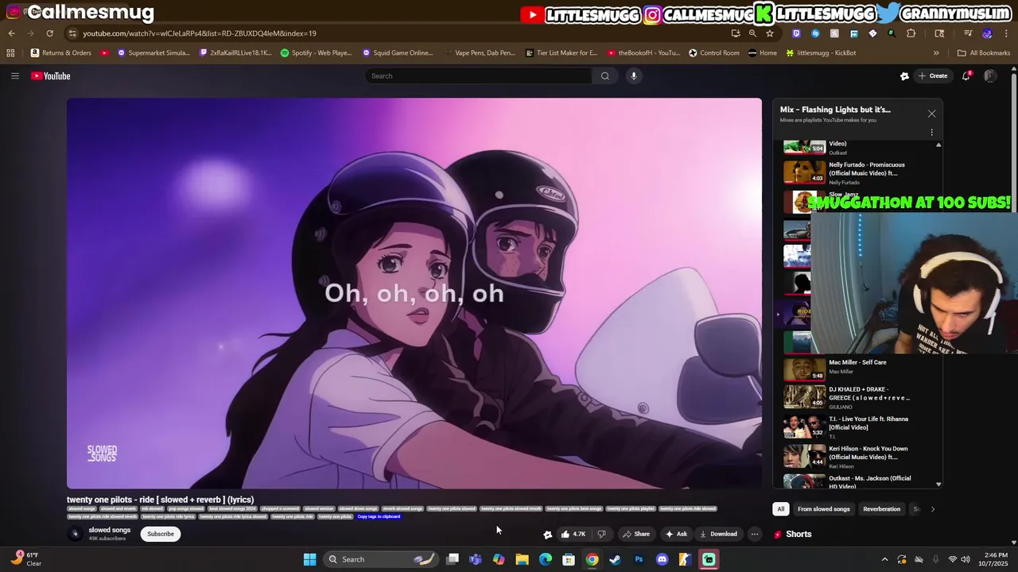Click in the YouTube search field
This screenshot has height=572, width=1018.
[479, 76]
